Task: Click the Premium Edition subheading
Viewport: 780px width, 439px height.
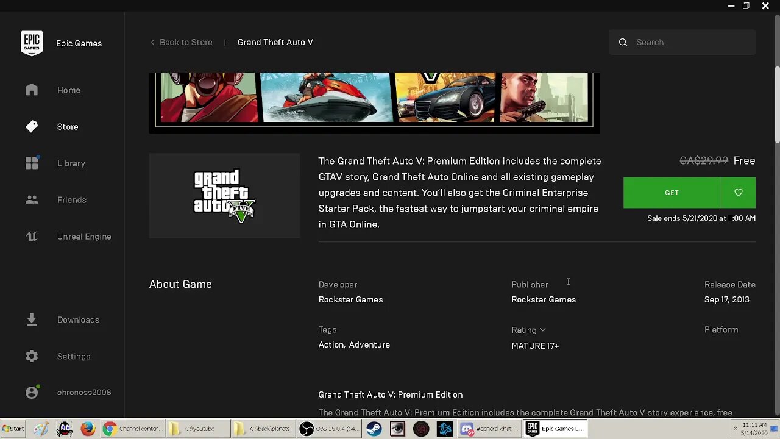Action: coord(390,394)
